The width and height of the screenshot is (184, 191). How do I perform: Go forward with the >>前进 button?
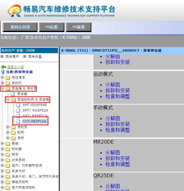pos(79,27)
